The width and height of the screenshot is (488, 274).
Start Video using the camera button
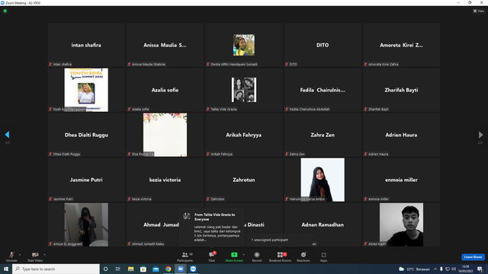tap(35, 256)
